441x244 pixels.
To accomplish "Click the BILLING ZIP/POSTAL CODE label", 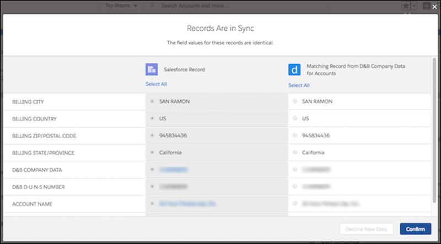I will tap(44, 136).
